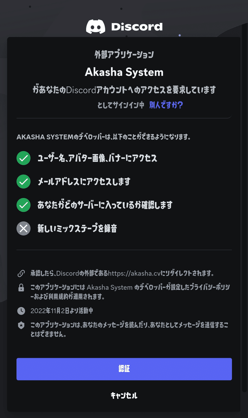The width and height of the screenshot is (248, 418).
Task: Click the shield star icon beside message notice
Action: pyautogui.click(x=21, y=326)
